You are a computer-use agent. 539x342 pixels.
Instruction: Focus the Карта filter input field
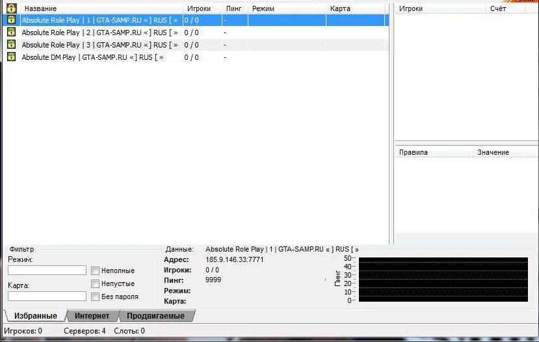coord(47,296)
